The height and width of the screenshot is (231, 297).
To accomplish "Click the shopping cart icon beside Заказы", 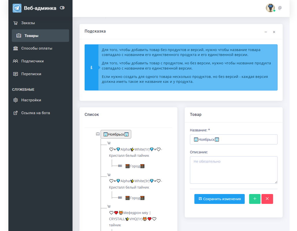I will click(x=16, y=23).
